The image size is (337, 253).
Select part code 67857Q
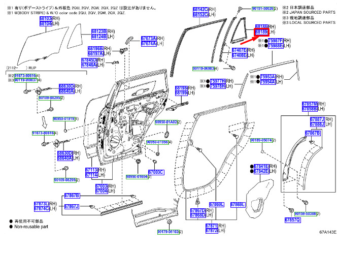[x=293, y=220]
